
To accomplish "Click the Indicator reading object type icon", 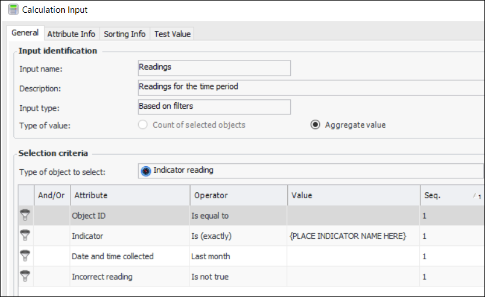I will (146, 171).
